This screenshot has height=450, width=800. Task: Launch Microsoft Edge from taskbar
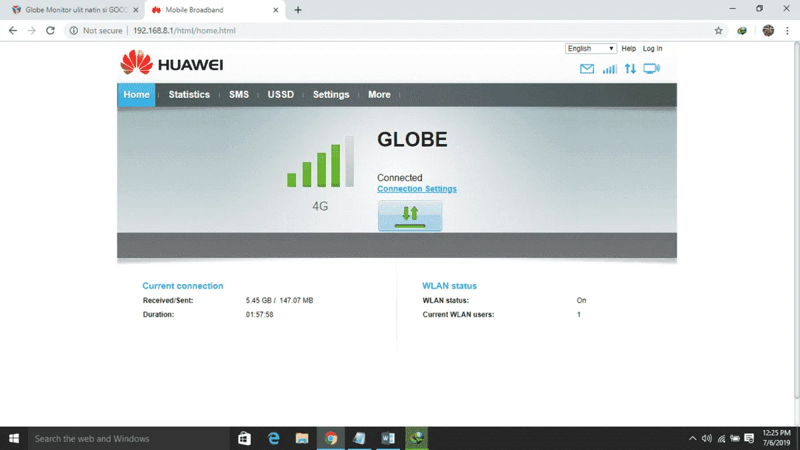pyautogui.click(x=273, y=438)
